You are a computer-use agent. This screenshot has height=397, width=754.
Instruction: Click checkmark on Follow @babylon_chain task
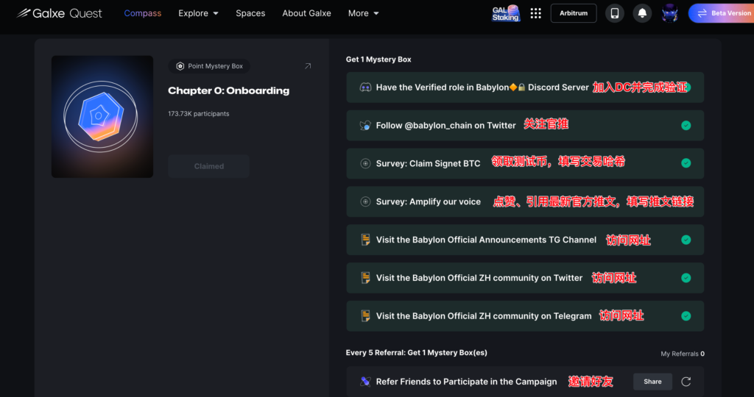coord(686,126)
